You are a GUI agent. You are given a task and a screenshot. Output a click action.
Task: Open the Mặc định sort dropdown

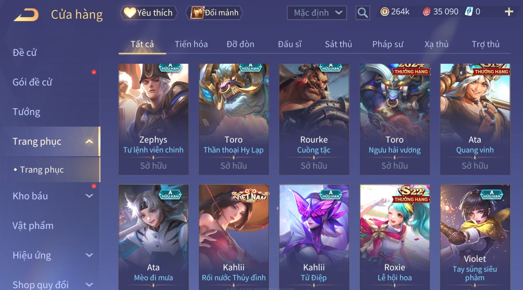point(317,13)
